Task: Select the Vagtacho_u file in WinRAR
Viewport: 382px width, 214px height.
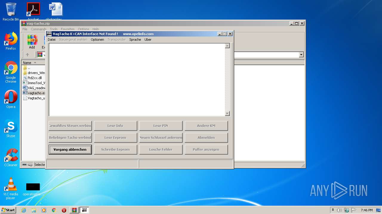Action: pos(34,98)
